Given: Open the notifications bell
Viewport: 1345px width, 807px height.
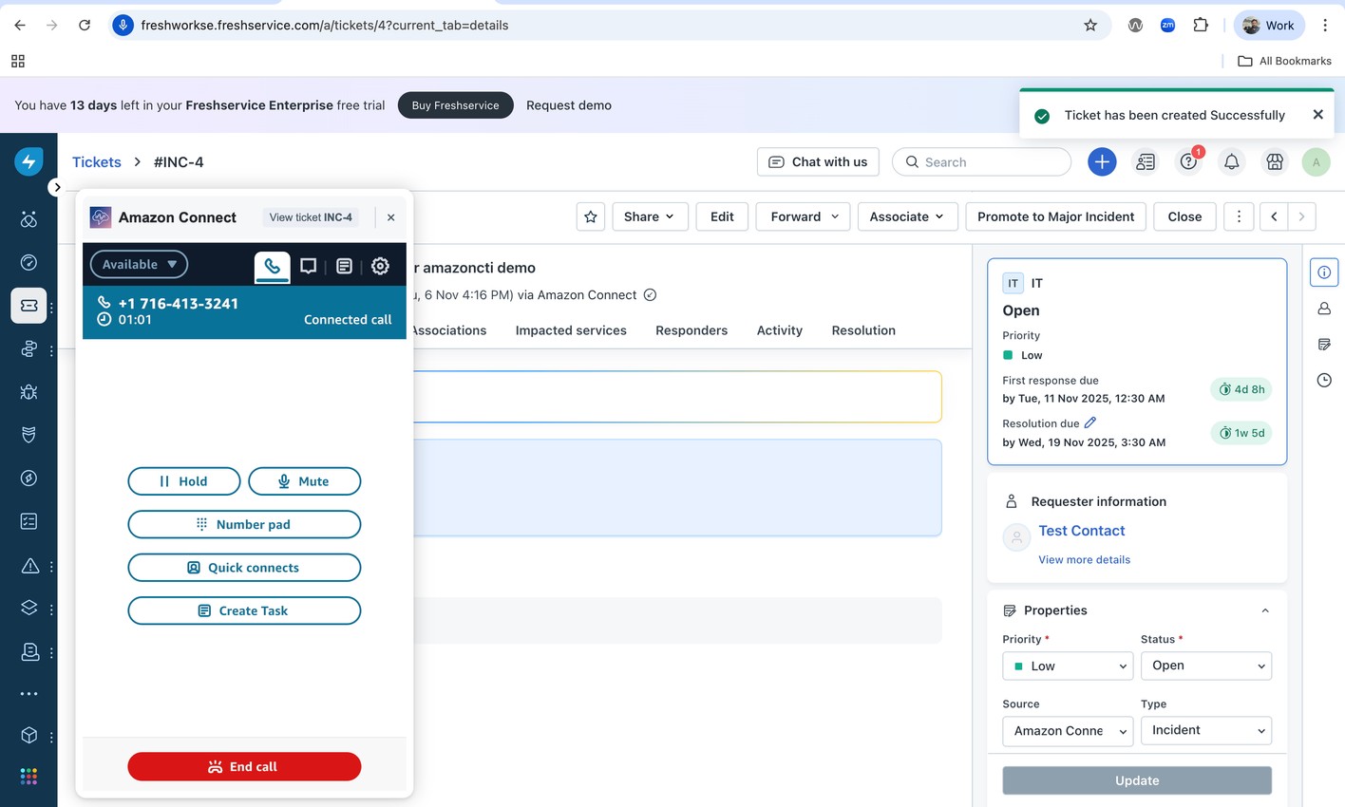Looking at the screenshot, I should (1231, 161).
